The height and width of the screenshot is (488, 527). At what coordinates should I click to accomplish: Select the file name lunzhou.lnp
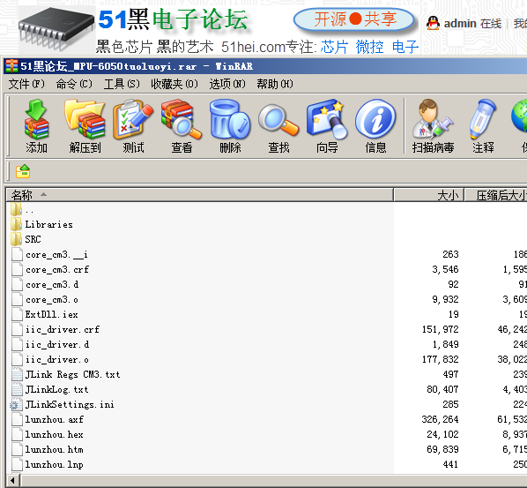click(x=55, y=465)
